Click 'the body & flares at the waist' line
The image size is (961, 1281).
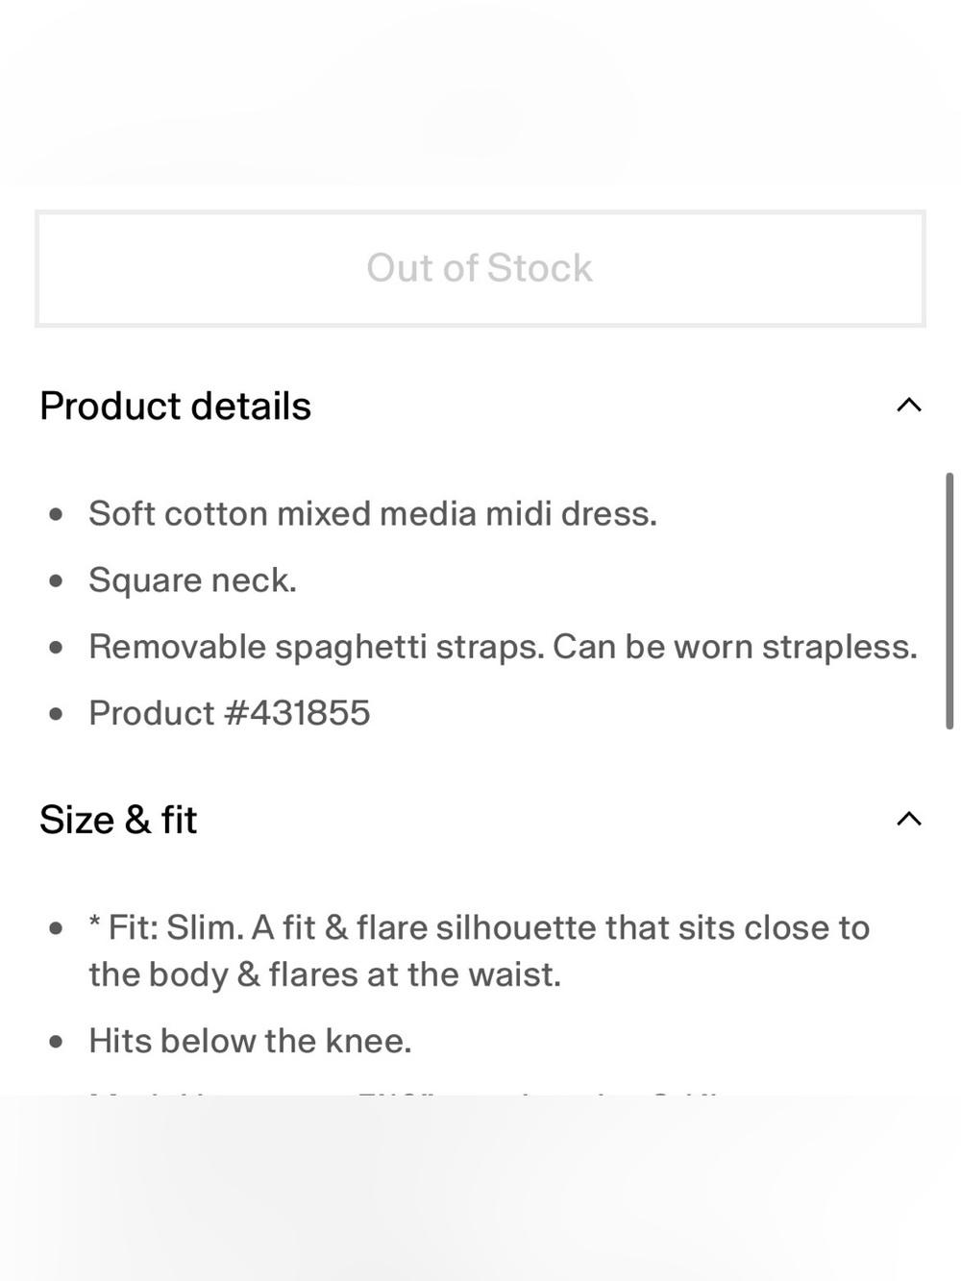click(325, 974)
